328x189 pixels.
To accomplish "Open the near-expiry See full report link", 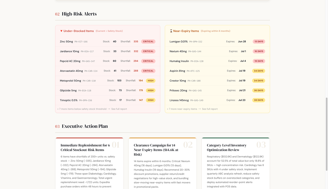I will point(210,109).
